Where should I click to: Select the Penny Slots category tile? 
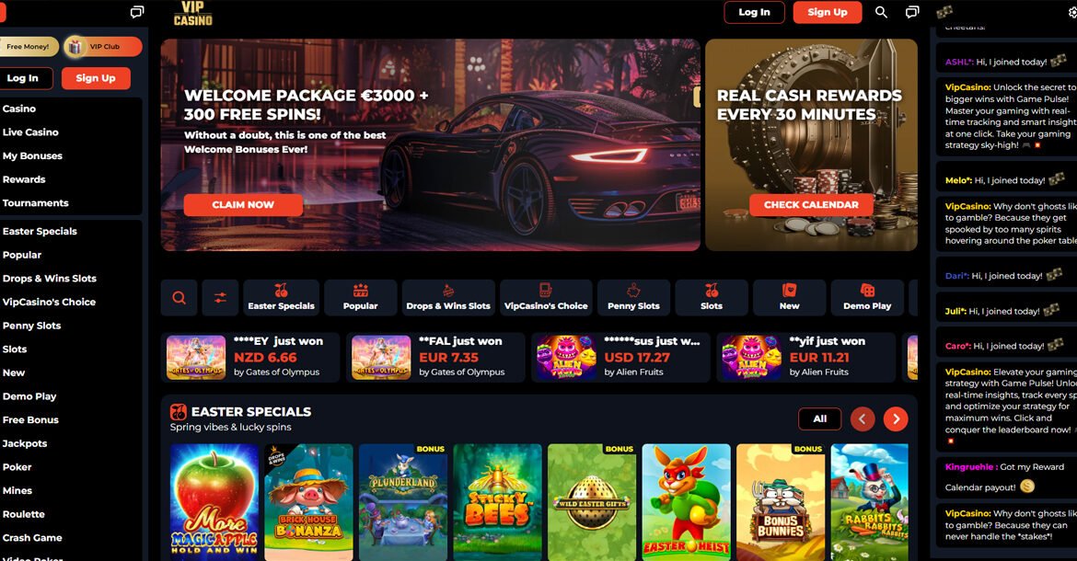pyautogui.click(x=633, y=298)
